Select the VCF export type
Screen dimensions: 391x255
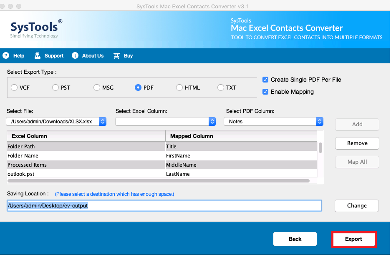point(14,87)
